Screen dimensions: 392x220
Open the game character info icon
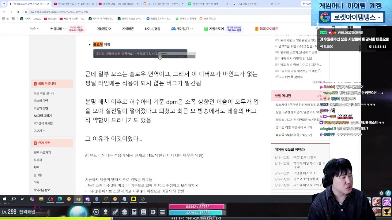click(x=106, y=212)
